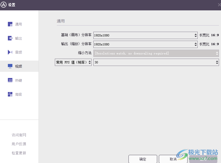Close the 设置 settings window
221x163 pixels.
pos(219,5)
